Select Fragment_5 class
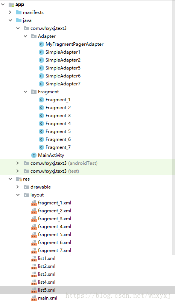The width and height of the screenshot is (175, 303). click(58, 131)
